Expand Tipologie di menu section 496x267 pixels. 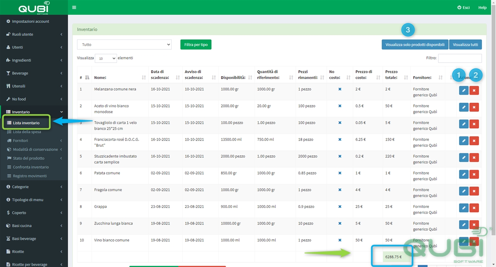(x=34, y=200)
